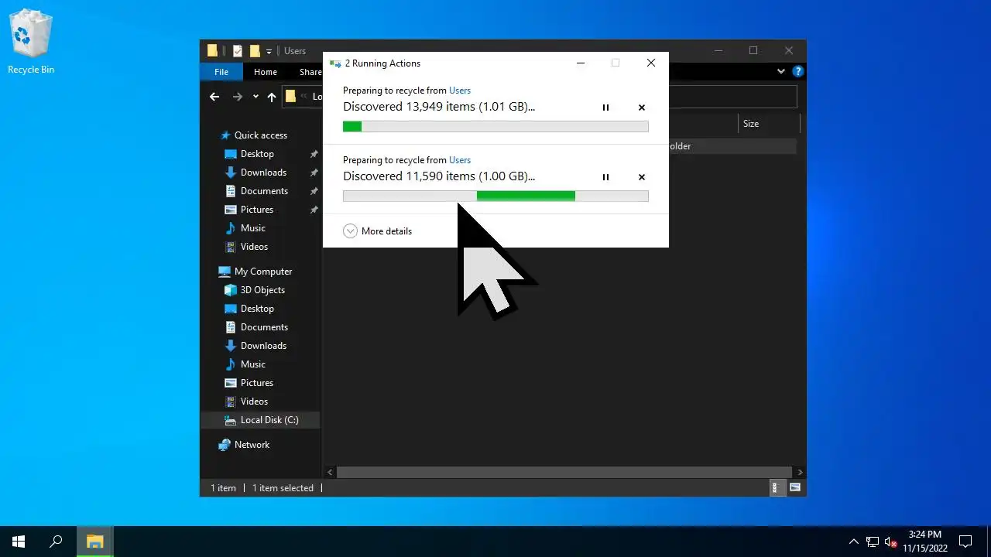Screen dimensions: 991x557
Task: Go up one folder level
Action: click(x=272, y=97)
